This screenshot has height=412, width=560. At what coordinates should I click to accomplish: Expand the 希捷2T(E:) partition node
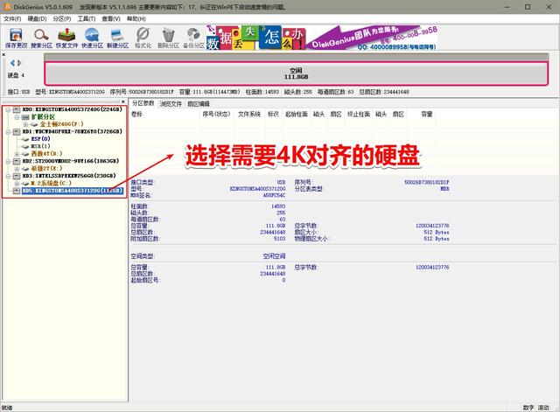pyautogui.click(x=17, y=169)
